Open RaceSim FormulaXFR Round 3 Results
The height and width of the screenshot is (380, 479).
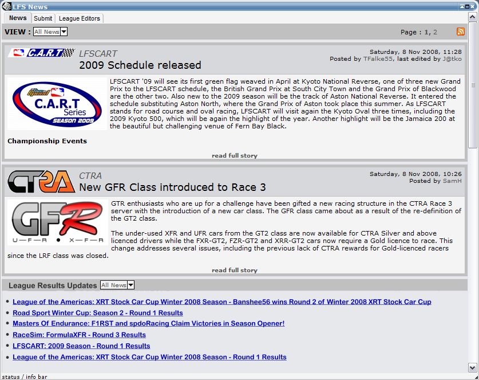point(79,335)
